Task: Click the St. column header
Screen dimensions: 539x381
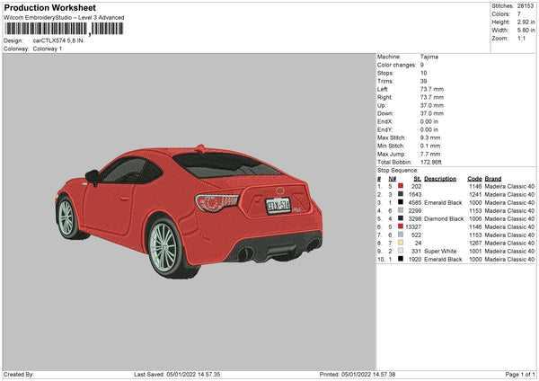Action: 418,178
